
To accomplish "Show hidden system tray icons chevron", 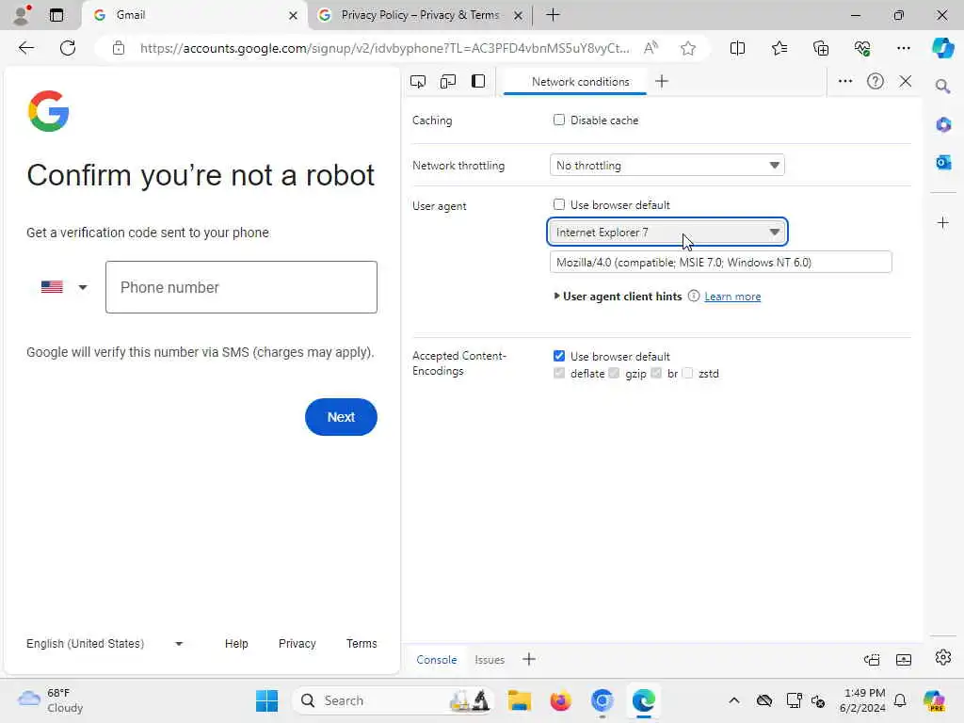I will [x=734, y=700].
